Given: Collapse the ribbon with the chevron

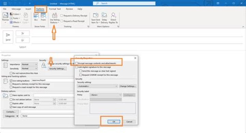Looking at the screenshot, I should click(243, 27).
